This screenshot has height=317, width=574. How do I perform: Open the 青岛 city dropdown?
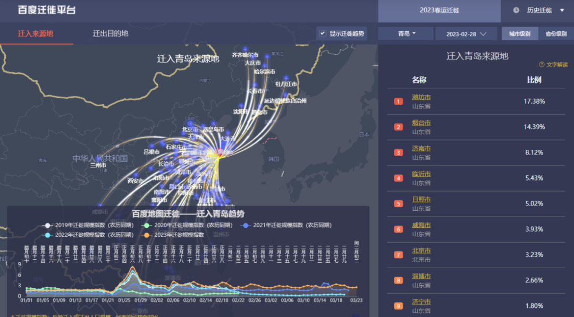coord(406,33)
